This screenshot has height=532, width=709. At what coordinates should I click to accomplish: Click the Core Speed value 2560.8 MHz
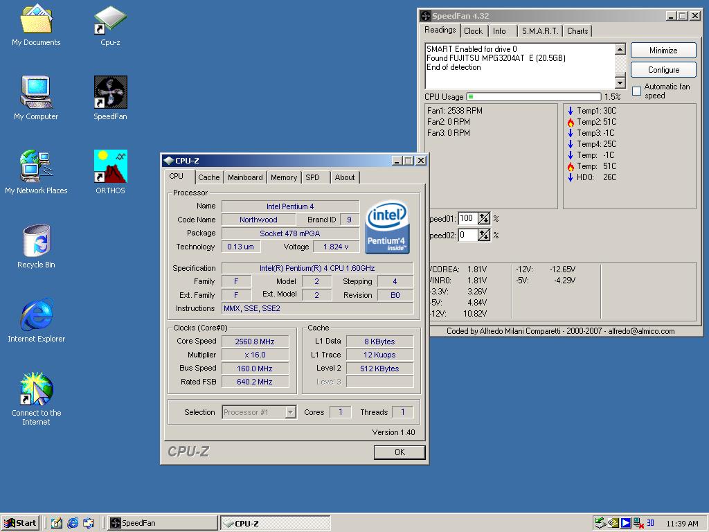coord(255,342)
